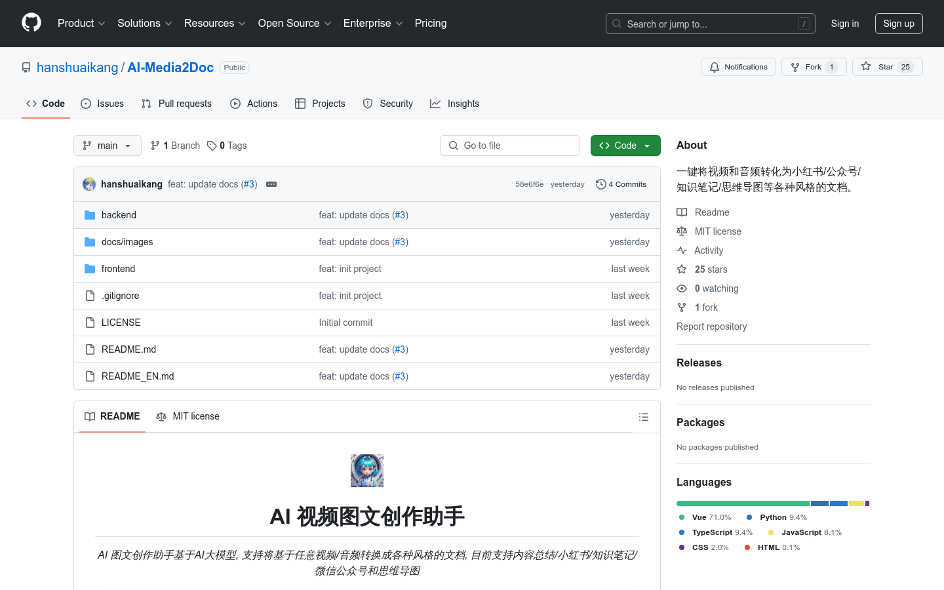Click the Search or jump to field
This screenshot has height=590, width=944.
click(711, 24)
